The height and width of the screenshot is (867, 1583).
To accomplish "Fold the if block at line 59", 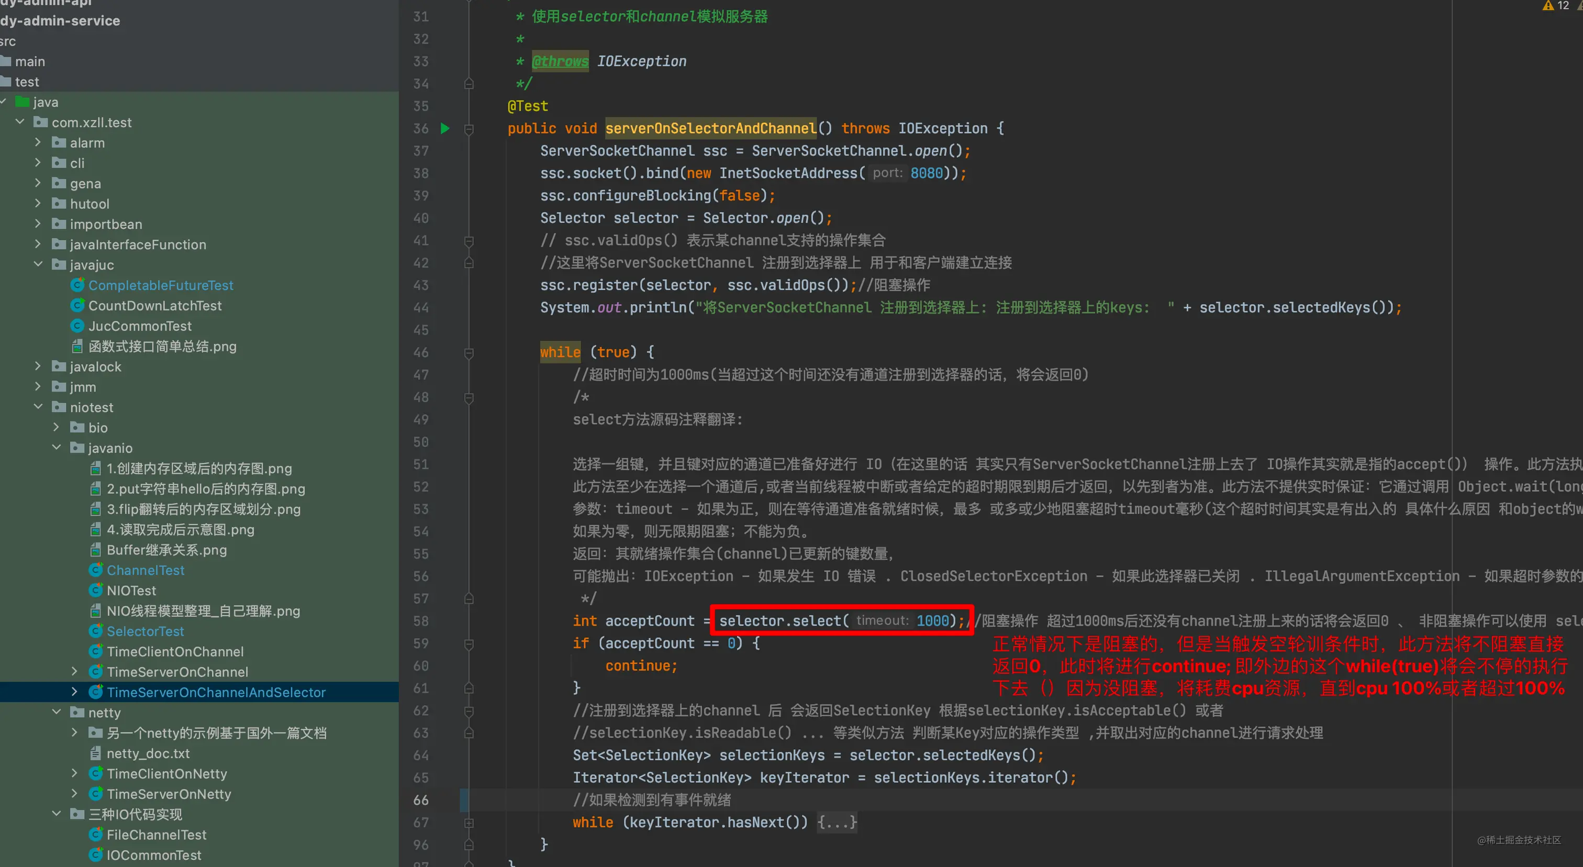I will tap(469, 644).
